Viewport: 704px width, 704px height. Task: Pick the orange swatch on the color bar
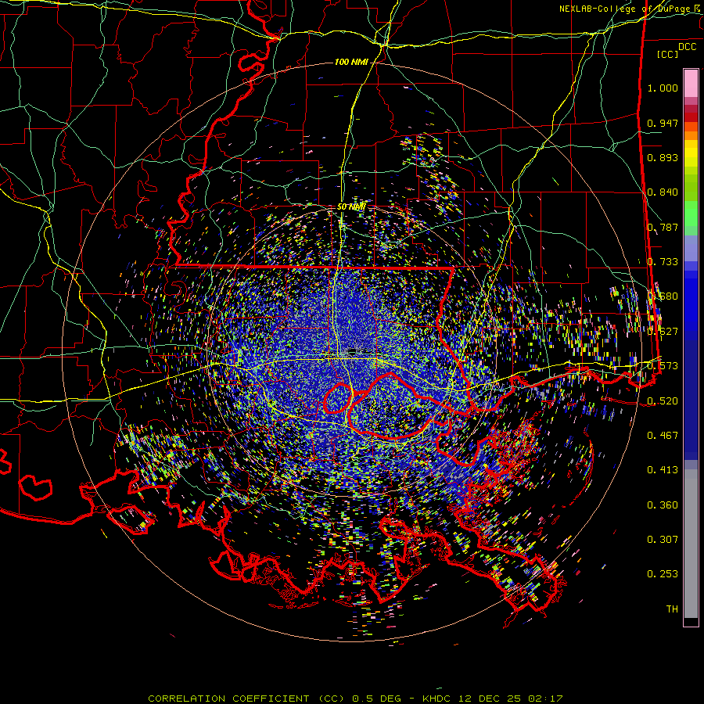[x=691, y=135]
